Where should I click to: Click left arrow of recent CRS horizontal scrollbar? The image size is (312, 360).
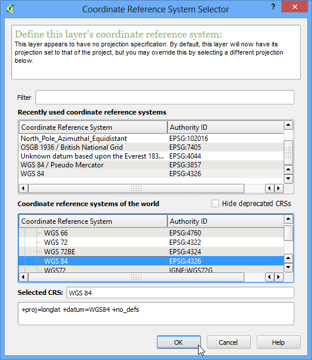coord(23,189)
